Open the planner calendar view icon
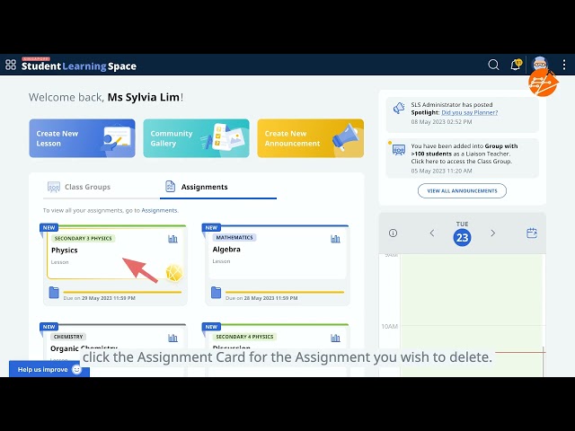The image size is (575, 431). pyautogui.click(x=532, y=233)
